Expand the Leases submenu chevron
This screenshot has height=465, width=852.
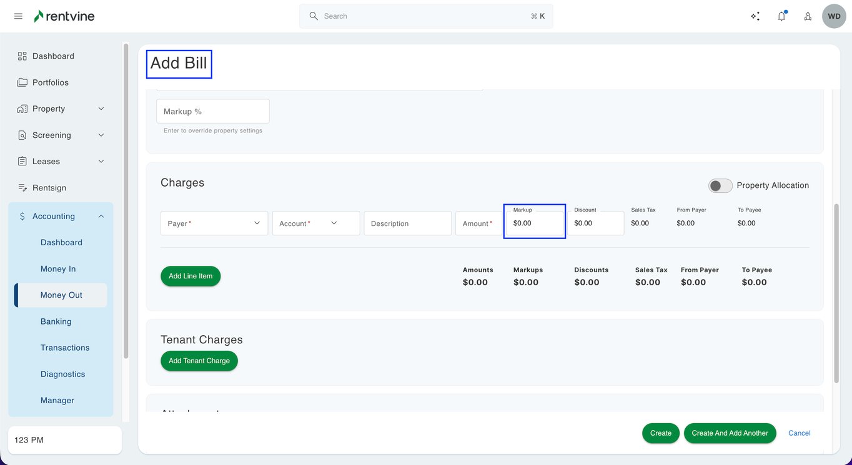point(101,161)
